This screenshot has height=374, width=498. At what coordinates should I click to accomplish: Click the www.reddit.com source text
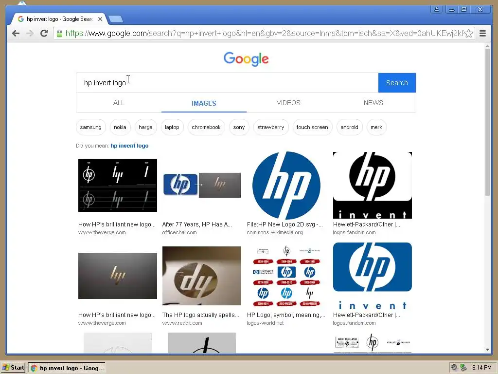pyautogui.click(x=182, y=323)
